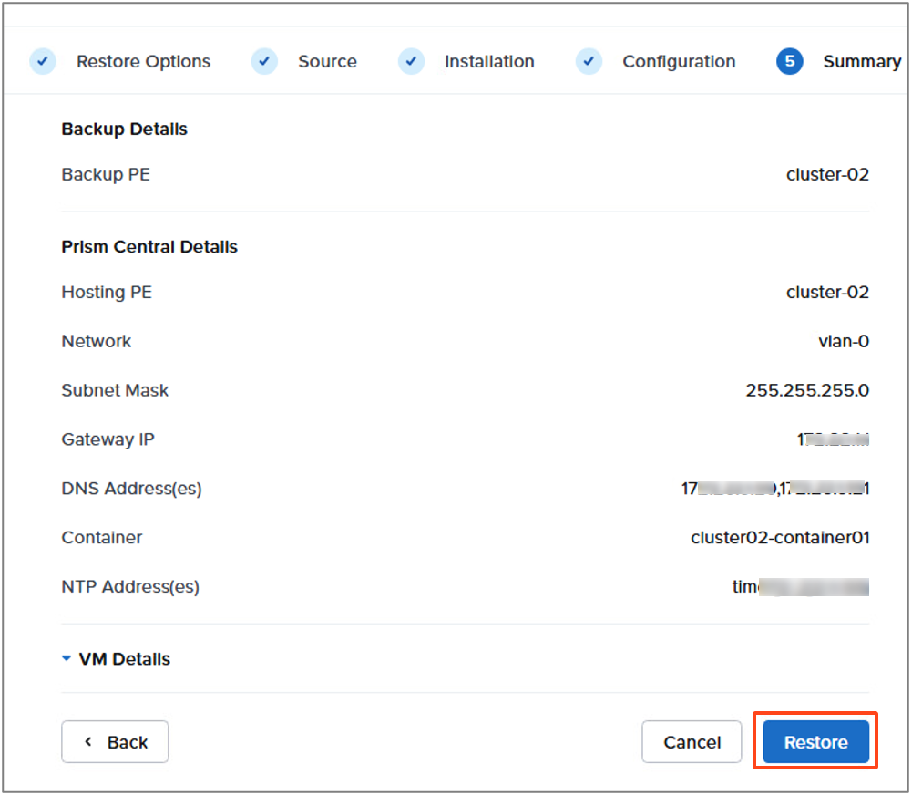Click the Network value vlan-0
The width and height of the screenshot is (912, 795).
pyautogui.click(x=844, y=341)
